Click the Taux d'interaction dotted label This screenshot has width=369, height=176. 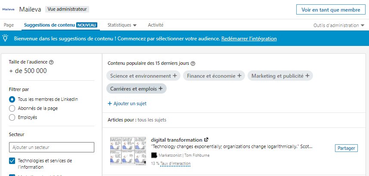click(x=175, y=164)
